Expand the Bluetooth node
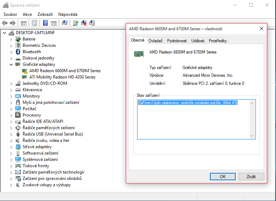 pyautogui.click(x=11, y=52)
